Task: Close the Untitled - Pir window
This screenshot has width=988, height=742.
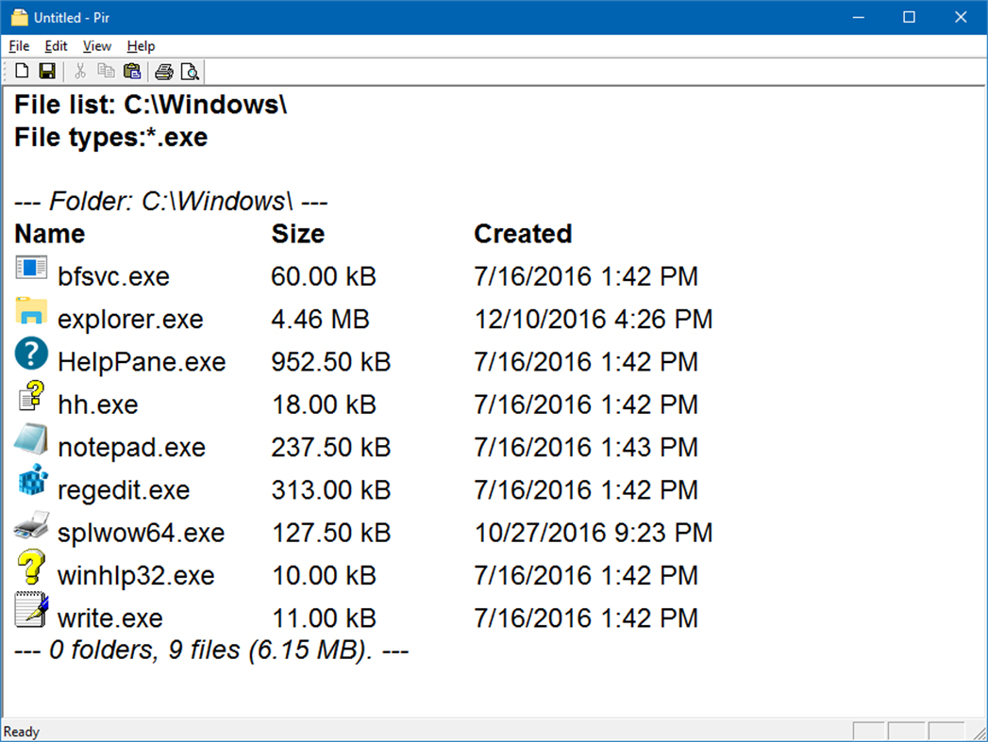Action: tap(961, 17)
